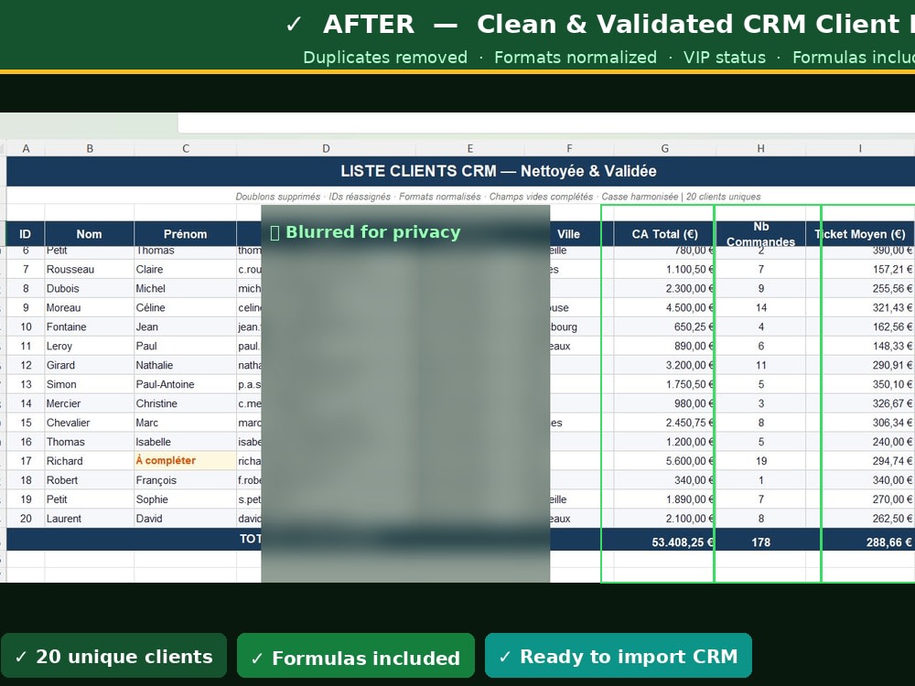Select the 'Leroy' name cell
915x686 pixels.
coord(90,346)
